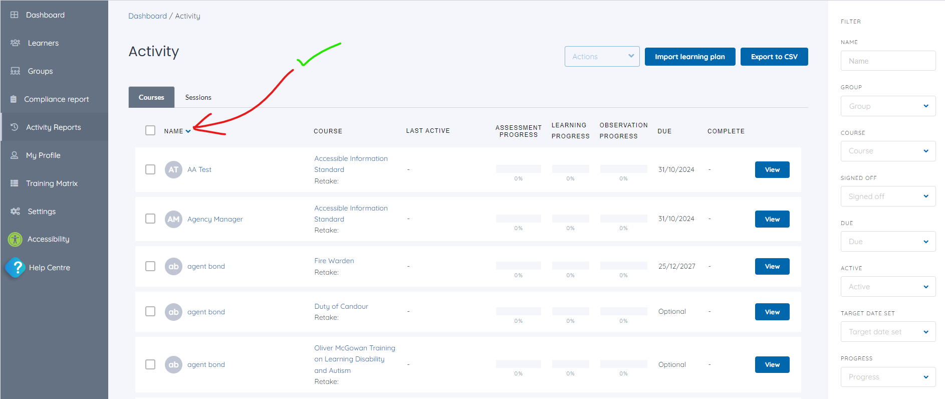Click the agent bond name in Fire Warden row
Viewport: 945px width, 399px height.
[x=206, y=266]
